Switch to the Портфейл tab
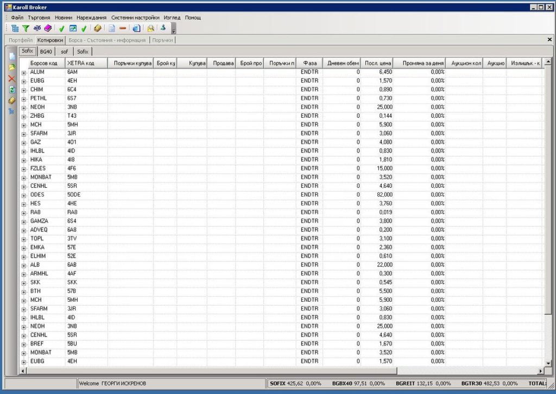 [x=21, y=40]
